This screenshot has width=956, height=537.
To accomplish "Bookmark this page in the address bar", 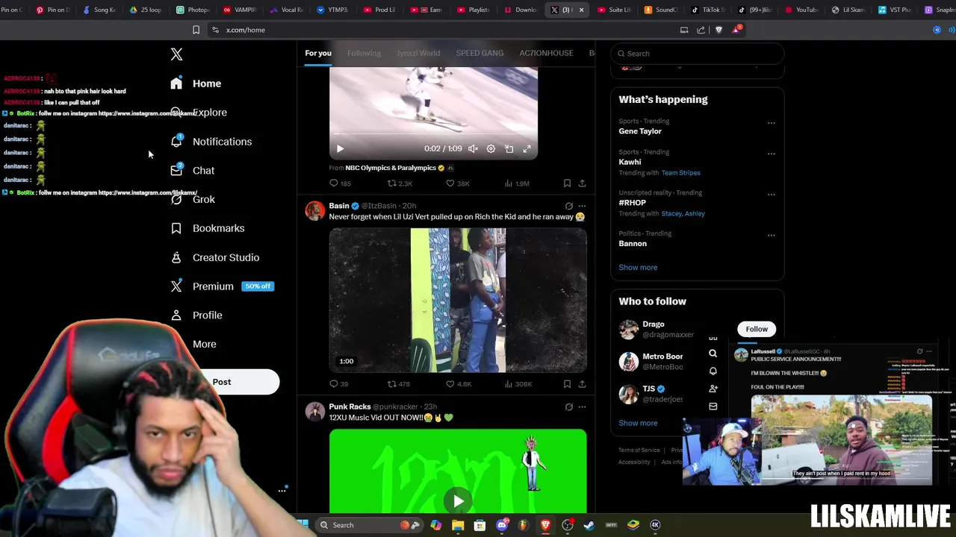I will (x=196, y=30).
